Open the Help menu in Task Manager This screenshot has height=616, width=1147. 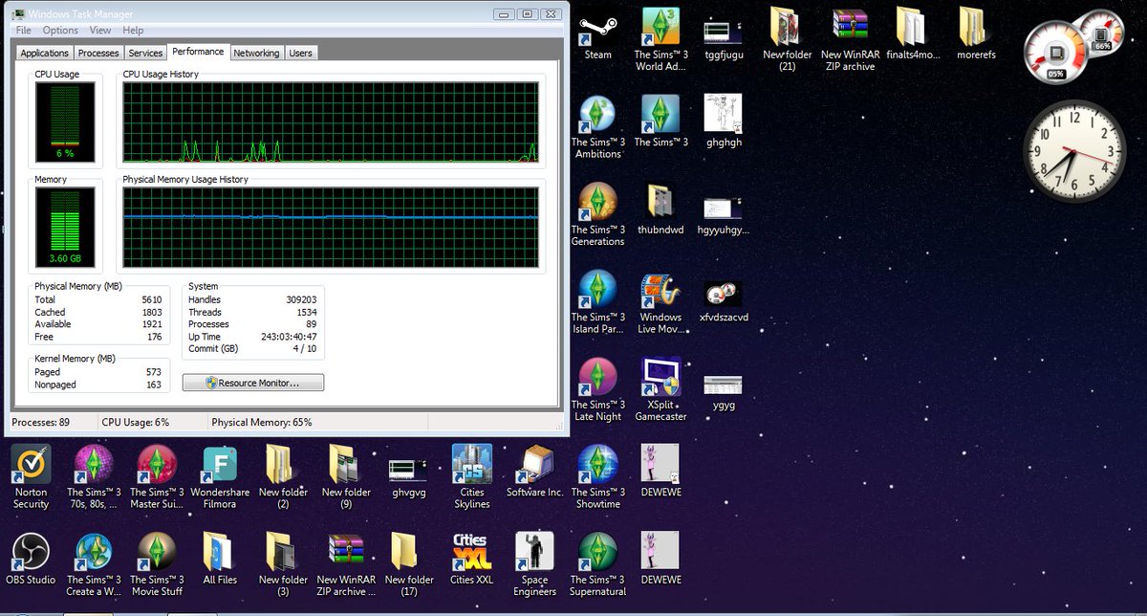tap(133, 31)
